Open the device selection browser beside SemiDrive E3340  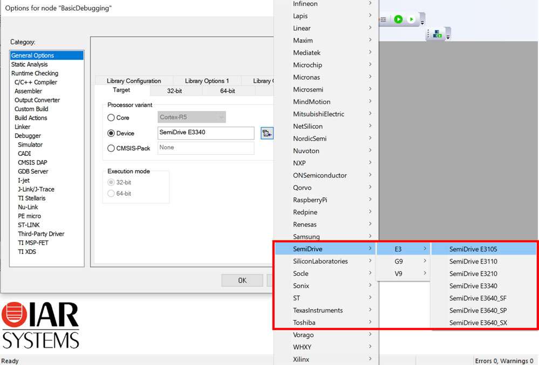click(267, 133)
